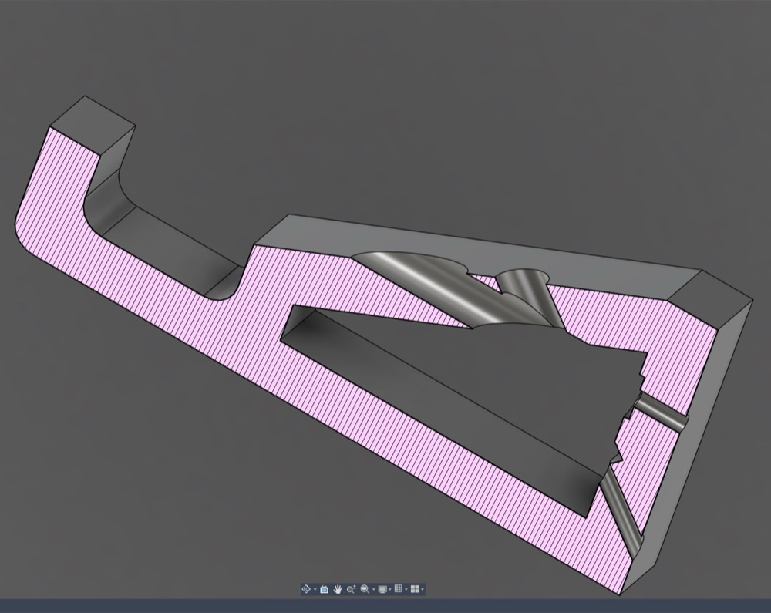Choose the Zoom Window (Fit) tool
This screenshot has height=613, width=771.
(x=365, y=589)
